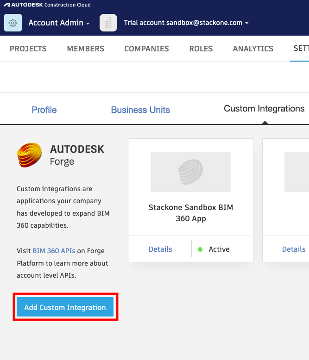This screenshot has height=360, width=309.
Task: Click the Stackone Sandbox app placeholder image
Action: click(191, 172)
